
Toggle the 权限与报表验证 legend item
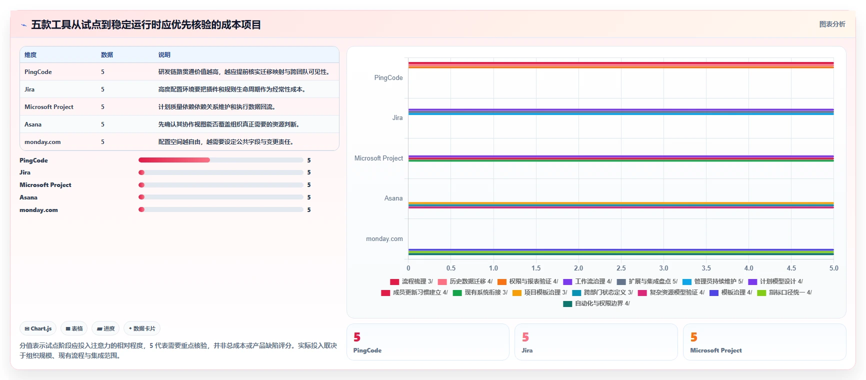[527, 281]
